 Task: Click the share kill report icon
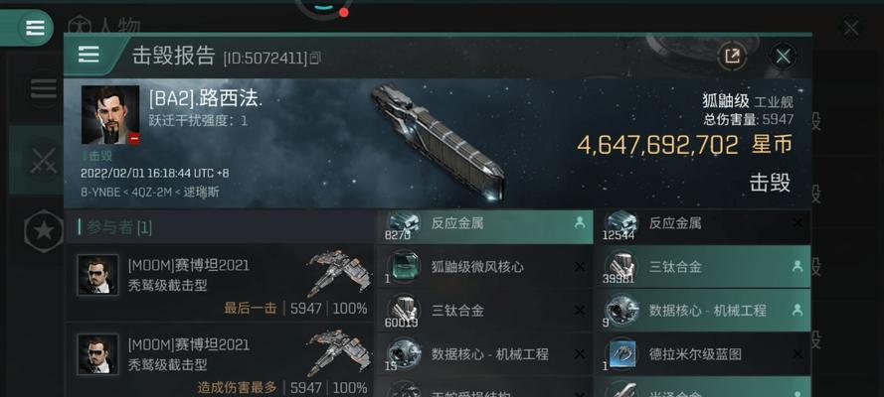(732, 56)
